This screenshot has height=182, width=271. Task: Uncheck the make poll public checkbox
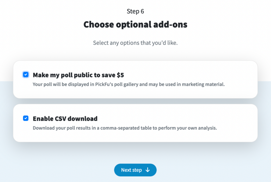coord(26,75)
